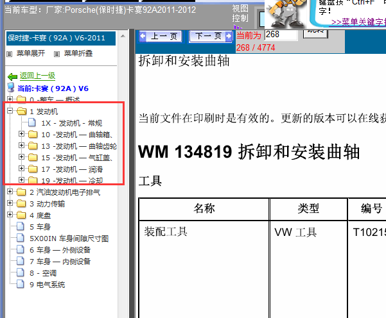The height and width of the screenshot is (318, 386).
Task: Click the computer icon beside 当前:卡宴
Action: tap(11, 88)
